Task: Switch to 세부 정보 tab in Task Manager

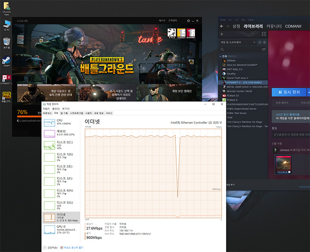Action: [x=99, y=113]
